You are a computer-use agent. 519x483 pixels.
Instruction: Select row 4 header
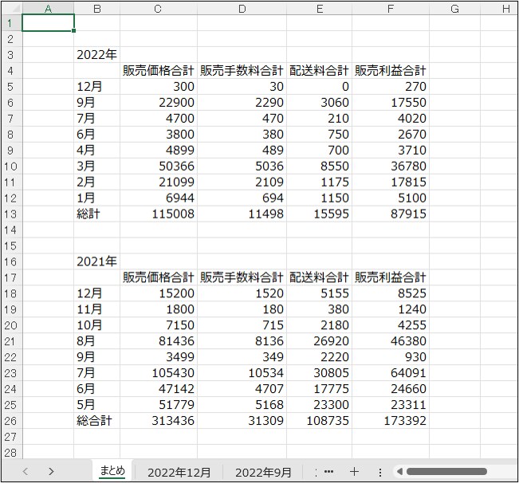(x=12, y=70)
